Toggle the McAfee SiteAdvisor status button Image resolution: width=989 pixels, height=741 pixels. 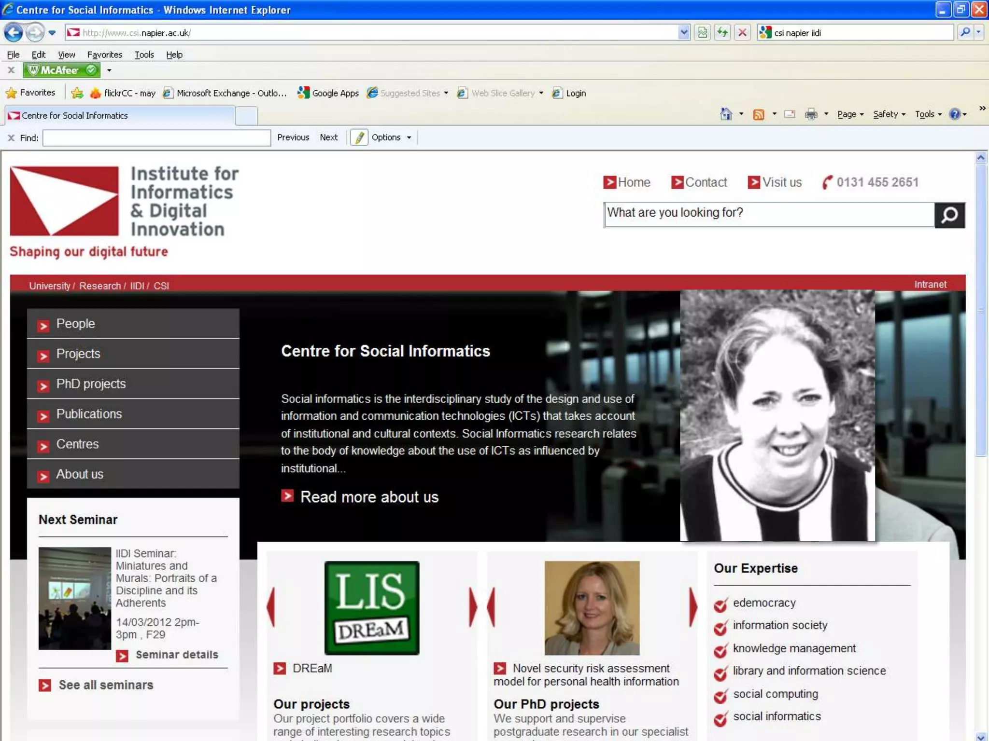(x=62, y=70)
